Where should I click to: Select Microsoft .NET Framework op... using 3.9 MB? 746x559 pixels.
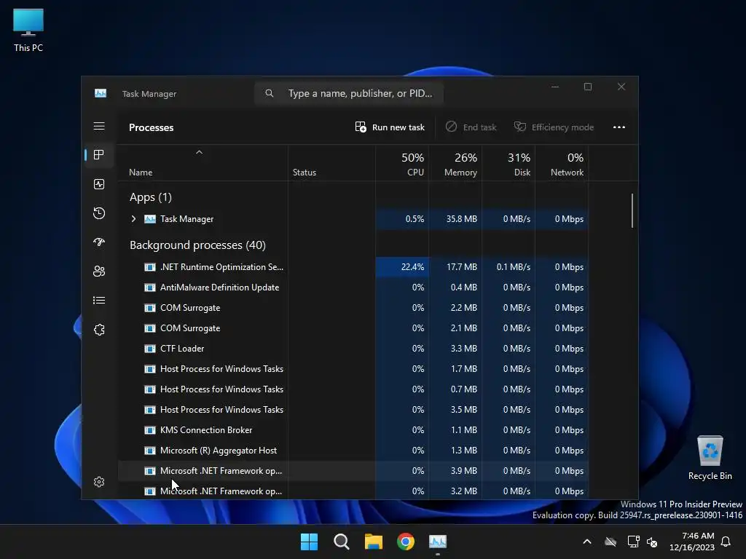click(x=353, y=471)
